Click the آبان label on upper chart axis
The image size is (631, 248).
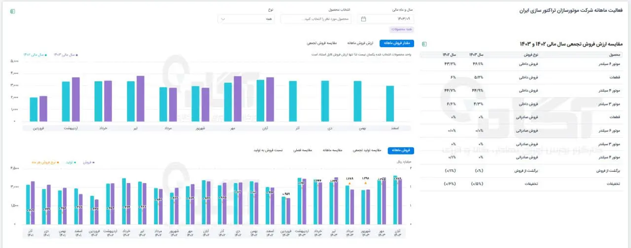click(265, 128)
